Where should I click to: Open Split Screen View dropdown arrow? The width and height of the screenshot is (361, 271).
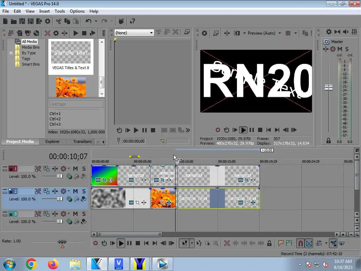(x=244, y=33)
